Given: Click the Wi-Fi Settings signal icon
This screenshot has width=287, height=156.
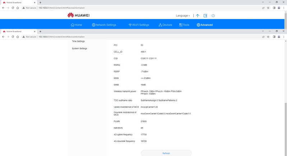Looking at the screenshot, I should [130, 25].
